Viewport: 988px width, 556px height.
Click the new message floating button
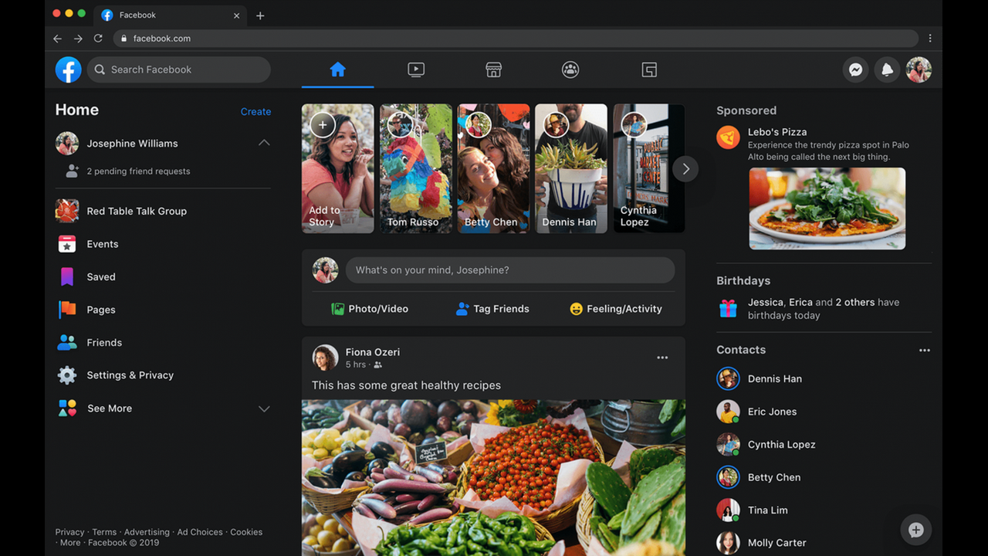(x=915, y=530)
